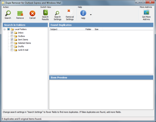Select the Outbox folder icon
This screenshot has height=122, width=156.
[16, 36]
